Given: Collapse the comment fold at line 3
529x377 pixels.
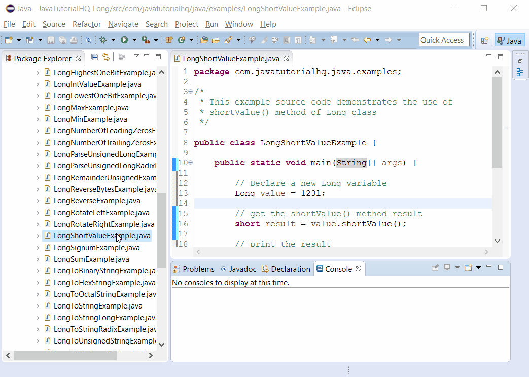Looking at the screenshot, I should coord(191,91).
